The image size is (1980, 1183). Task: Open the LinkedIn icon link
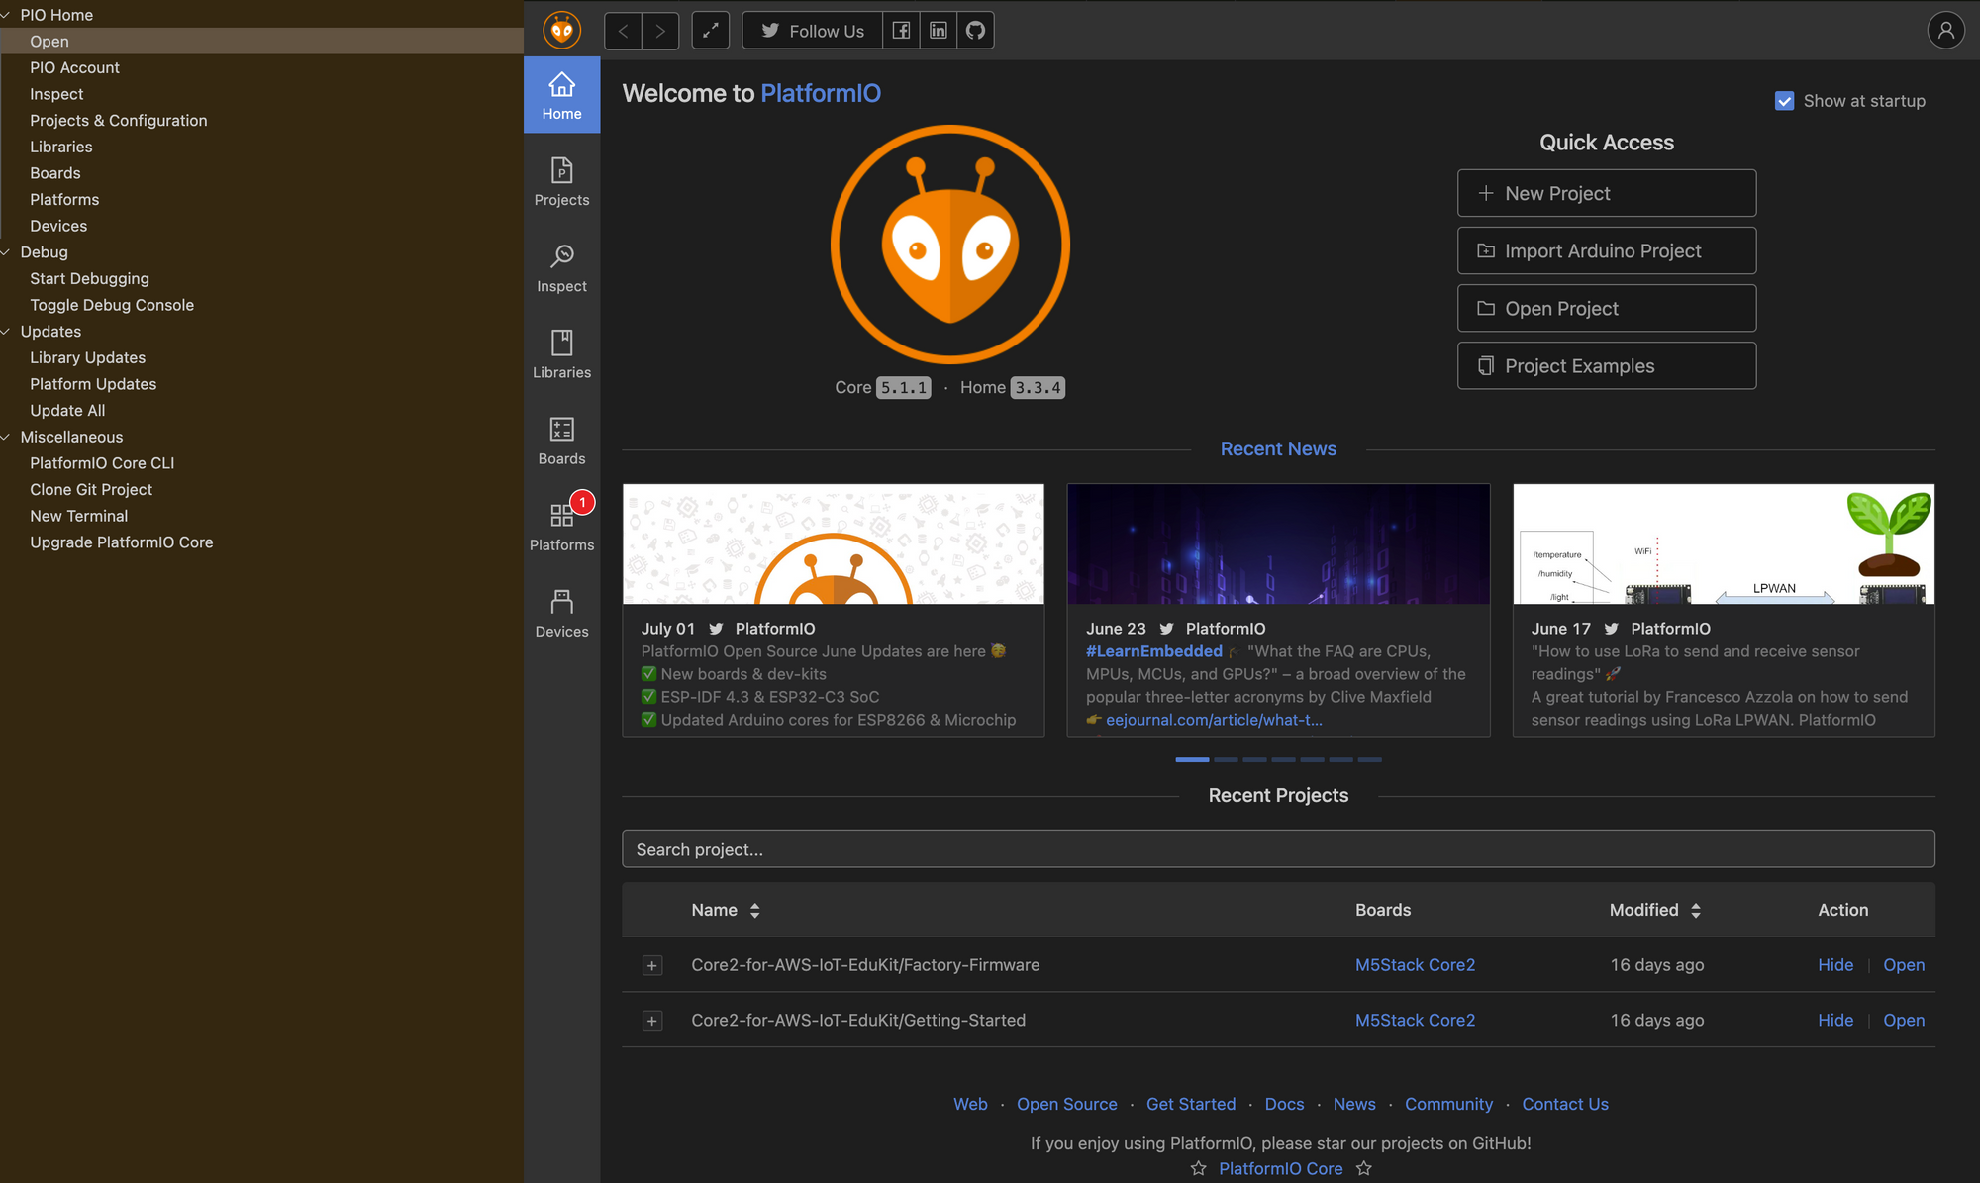pyautogui.click(x=939, y=31)
